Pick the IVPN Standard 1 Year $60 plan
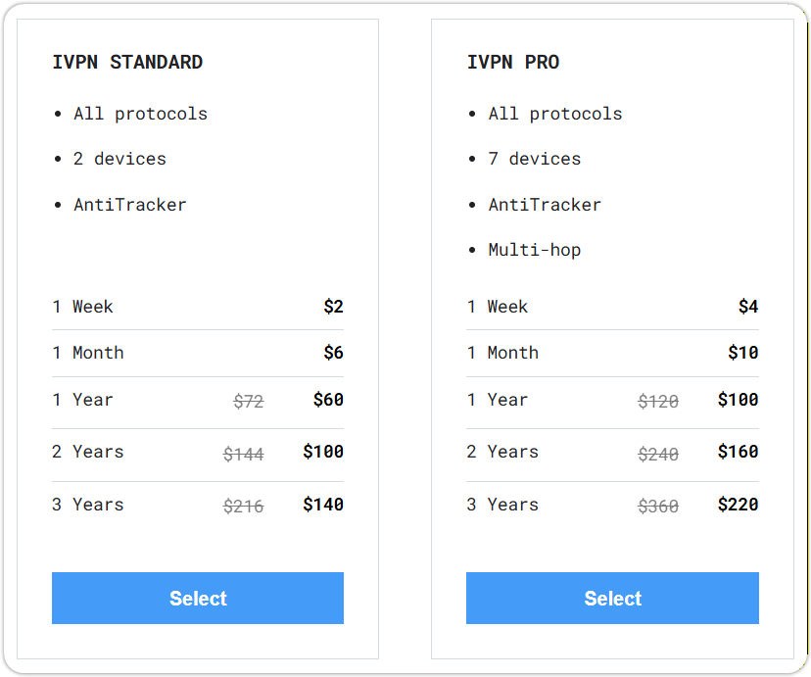The image size is (811, 677). click(x=198, y=400)
